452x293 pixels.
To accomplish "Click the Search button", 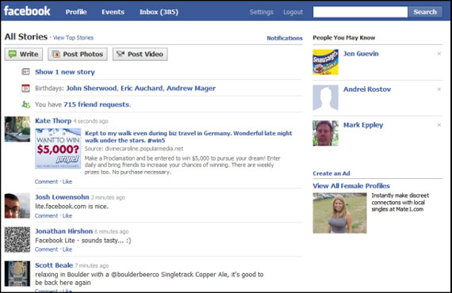I will click(425, 12).
